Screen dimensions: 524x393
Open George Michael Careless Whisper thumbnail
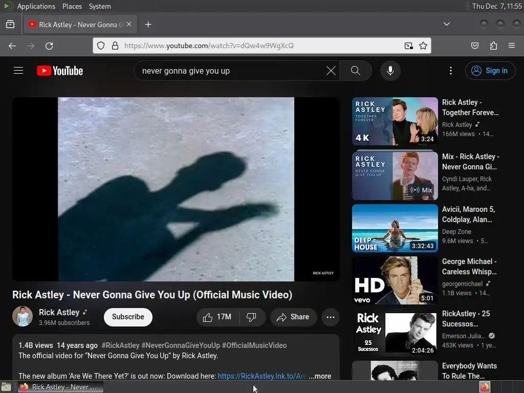[x=395, y=280]
